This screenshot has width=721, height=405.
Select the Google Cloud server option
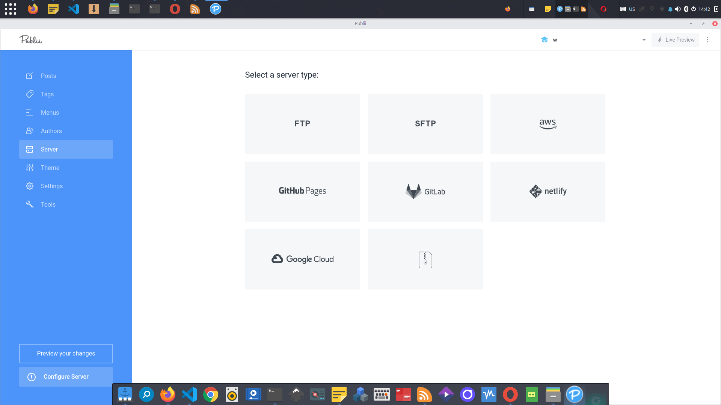[x=302, y=259]
